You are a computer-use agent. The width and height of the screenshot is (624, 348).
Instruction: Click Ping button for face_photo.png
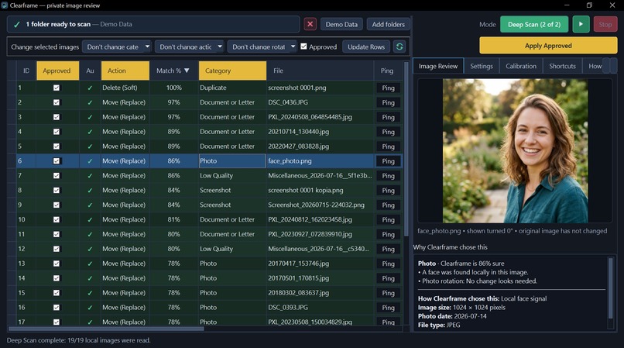pyautogui.click(x=388, y=161)
